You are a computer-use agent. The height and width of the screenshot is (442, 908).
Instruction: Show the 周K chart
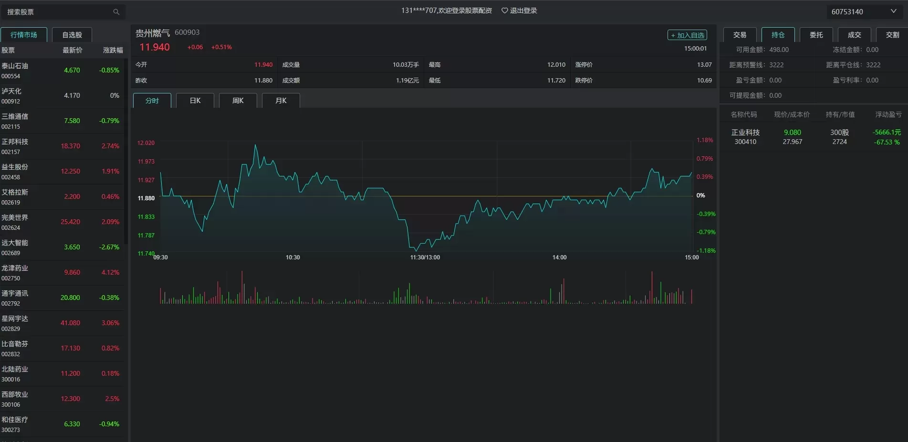pyautogui.click(x=238, y=101)
